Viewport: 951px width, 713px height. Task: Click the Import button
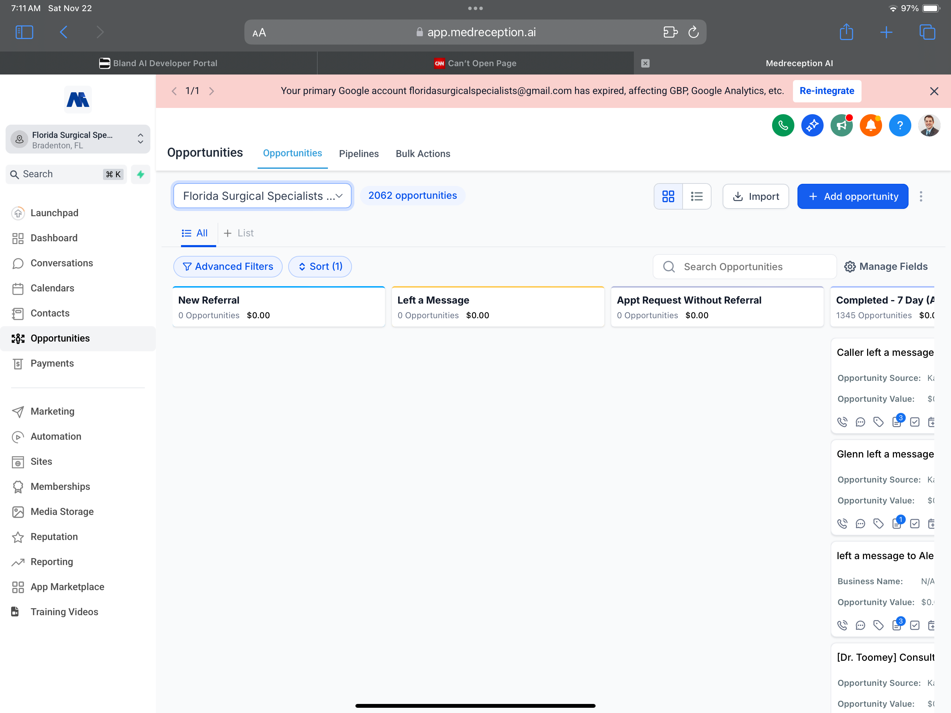click(x=755, y=196)
